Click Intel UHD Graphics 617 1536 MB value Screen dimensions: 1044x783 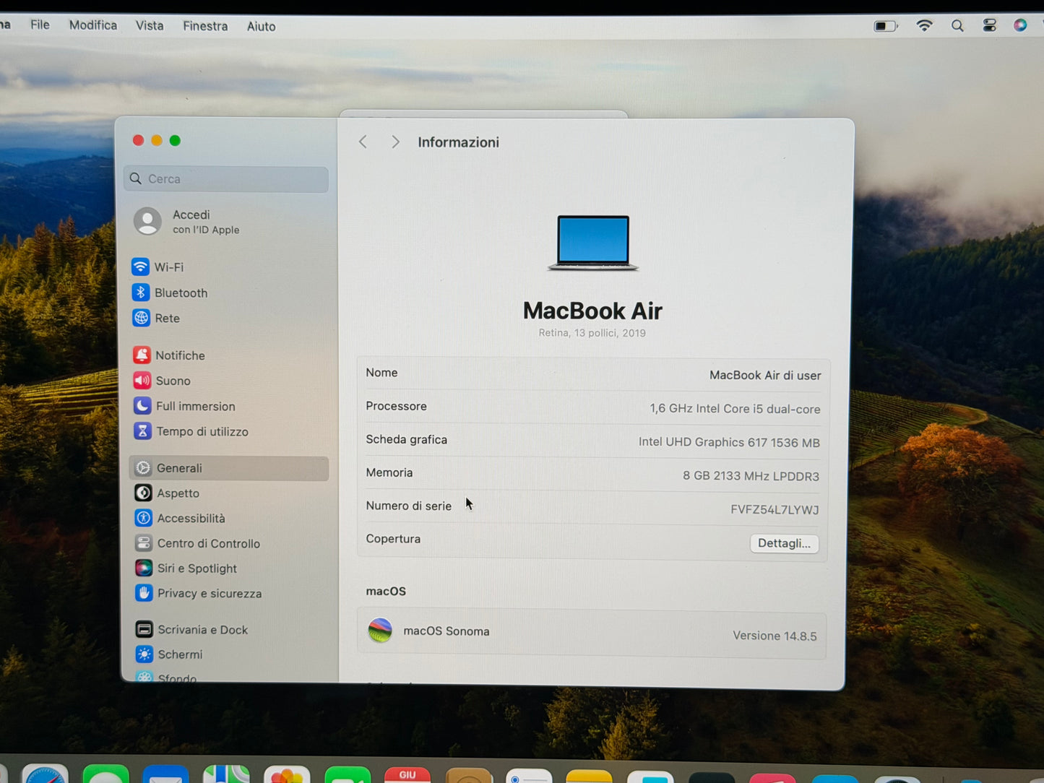tap(729, 443)
